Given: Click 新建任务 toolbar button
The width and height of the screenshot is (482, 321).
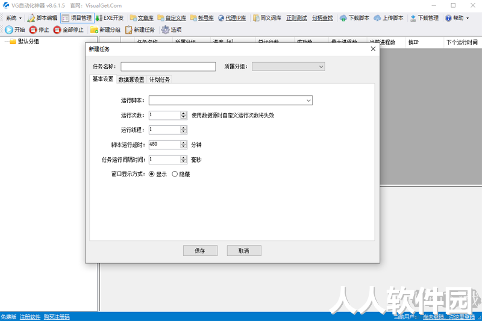Looking at the screenshot, I should (140, 30).
